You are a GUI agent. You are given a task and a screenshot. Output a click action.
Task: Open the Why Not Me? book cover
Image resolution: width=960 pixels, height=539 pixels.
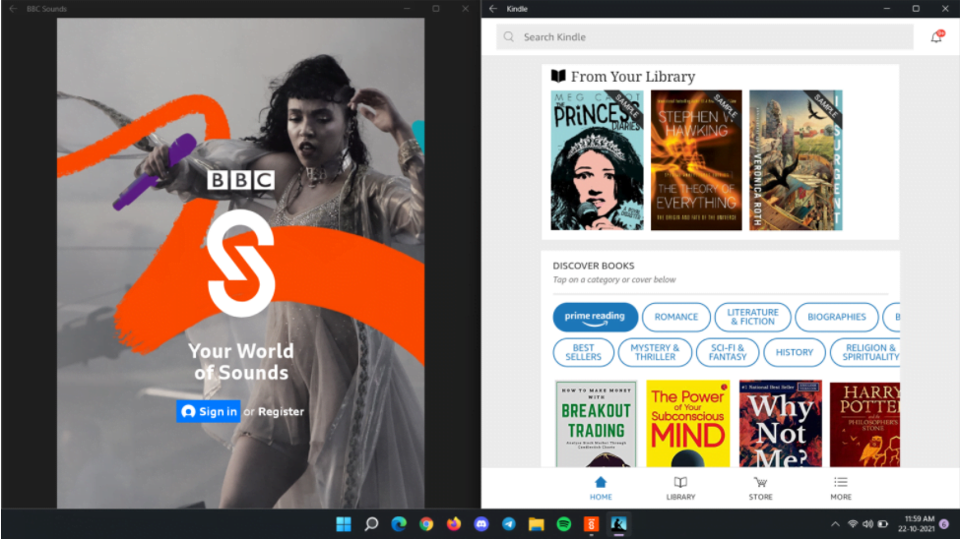point(780,424)
